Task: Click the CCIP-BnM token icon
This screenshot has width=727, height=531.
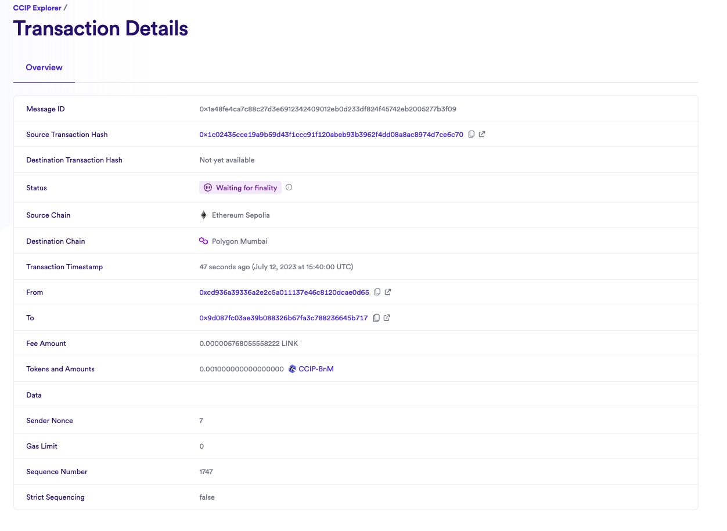Action: pos(292,369)
